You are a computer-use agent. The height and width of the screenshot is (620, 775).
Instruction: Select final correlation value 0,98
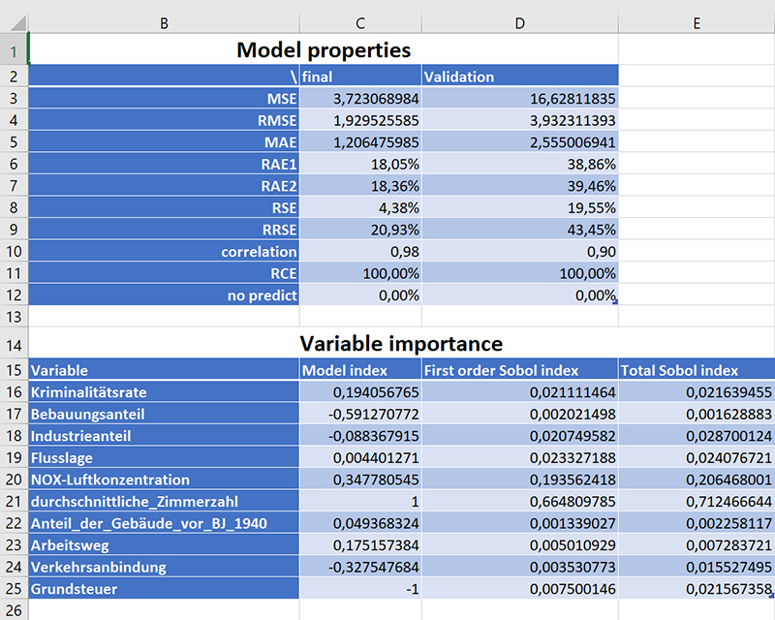pos(360,251)
